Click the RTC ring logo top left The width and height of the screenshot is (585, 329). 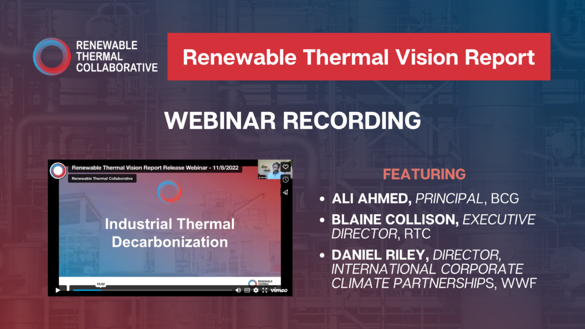[x=53, y=57]
